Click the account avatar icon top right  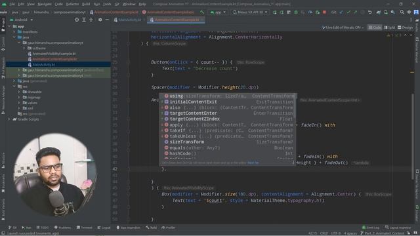pyautogui.click(x=416, y=12)
